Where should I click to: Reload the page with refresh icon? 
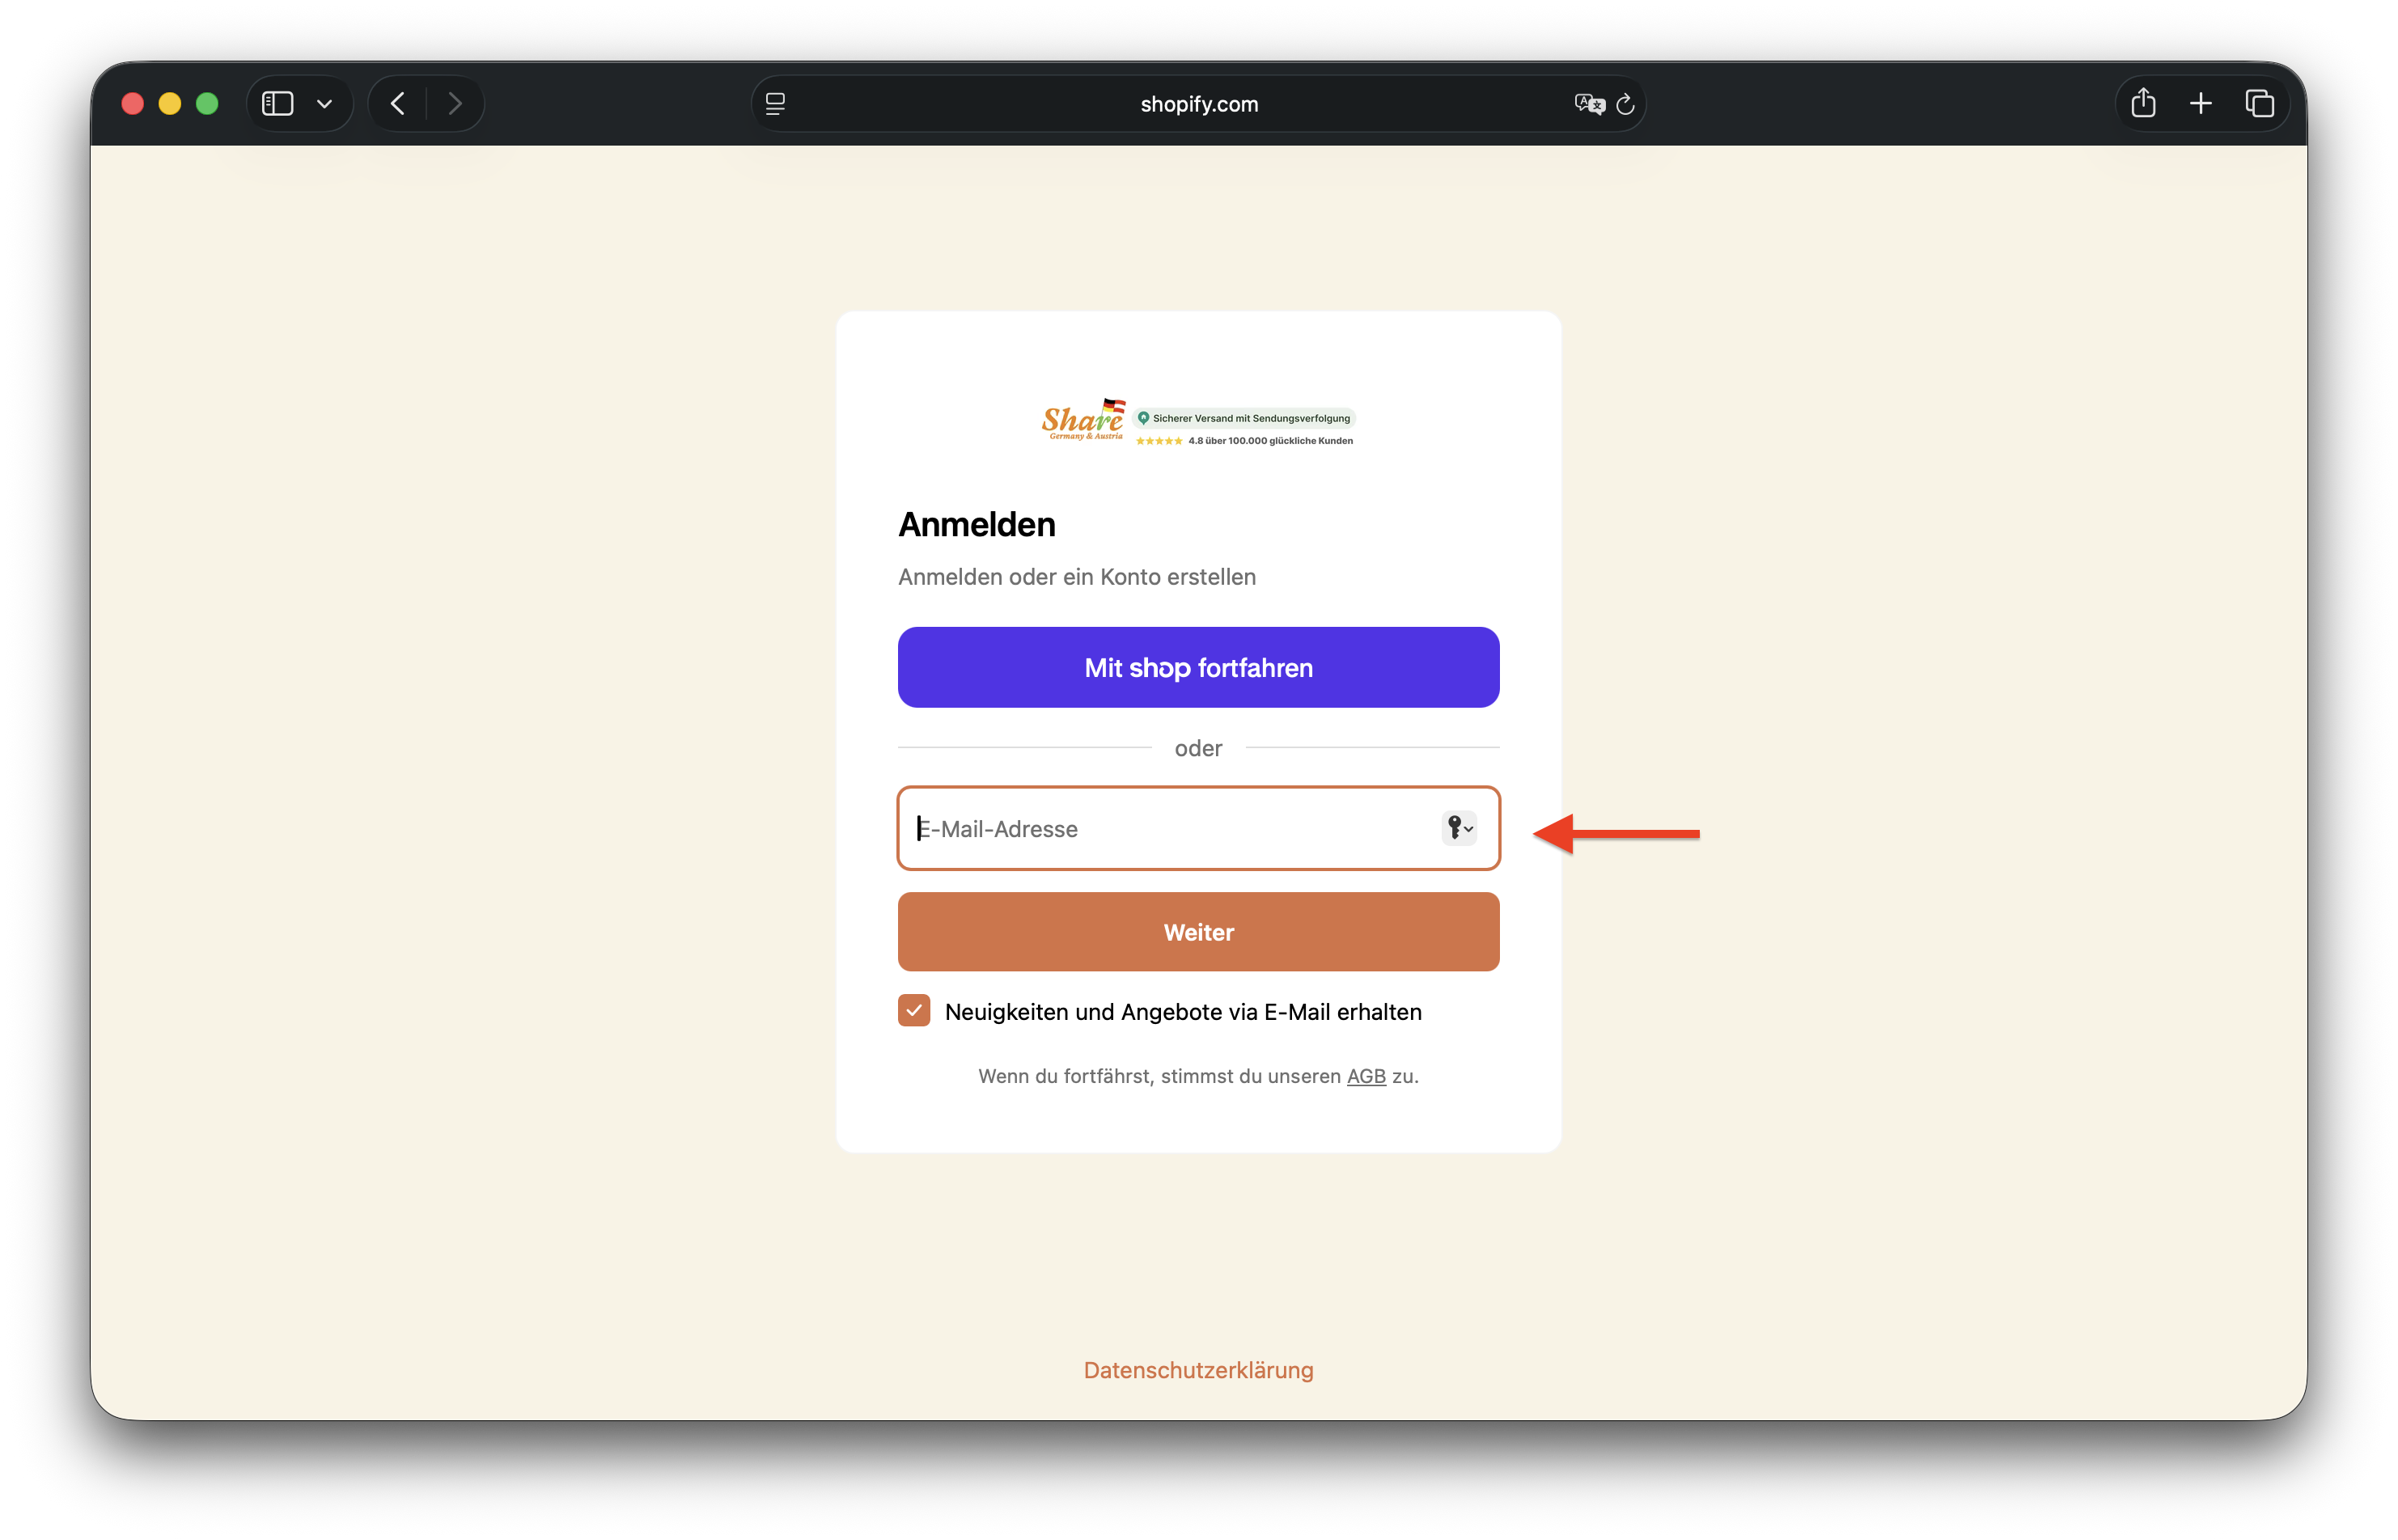coord(1625,104)
